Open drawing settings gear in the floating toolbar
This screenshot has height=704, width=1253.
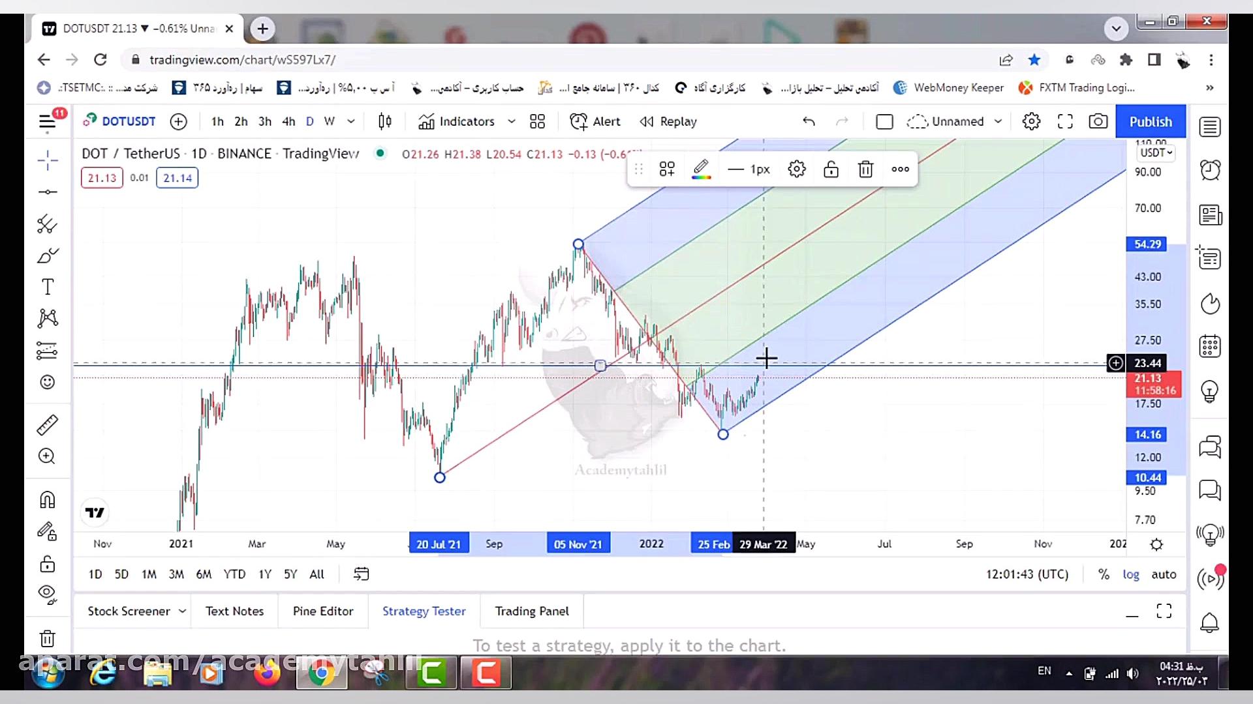tap(797, 169)
